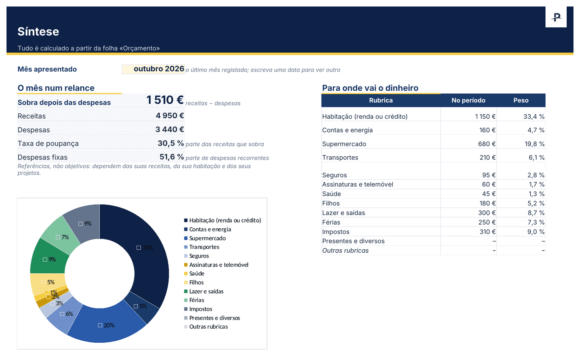This screenshot has width=580, height=356.
Task: Select the 'Férias' legend entry in chart
Action: coord(194,300)
